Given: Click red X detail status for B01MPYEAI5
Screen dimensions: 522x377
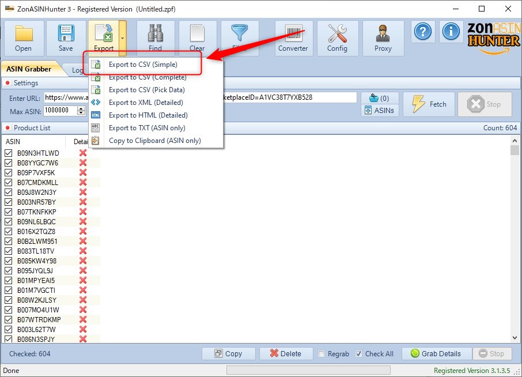Looking at the screenshot, I should coord(83,280).
